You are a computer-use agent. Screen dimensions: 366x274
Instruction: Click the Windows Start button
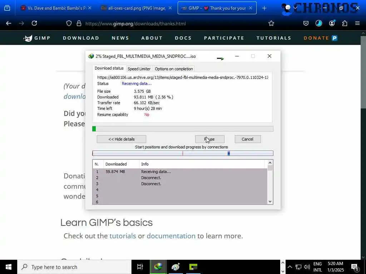pyautogui.click(x=9, y=267)
